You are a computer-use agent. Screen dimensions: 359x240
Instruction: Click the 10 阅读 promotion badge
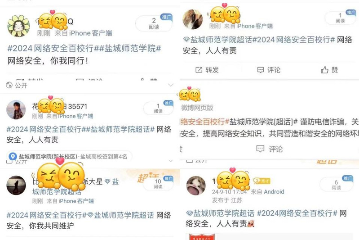(x=158, y=183)
